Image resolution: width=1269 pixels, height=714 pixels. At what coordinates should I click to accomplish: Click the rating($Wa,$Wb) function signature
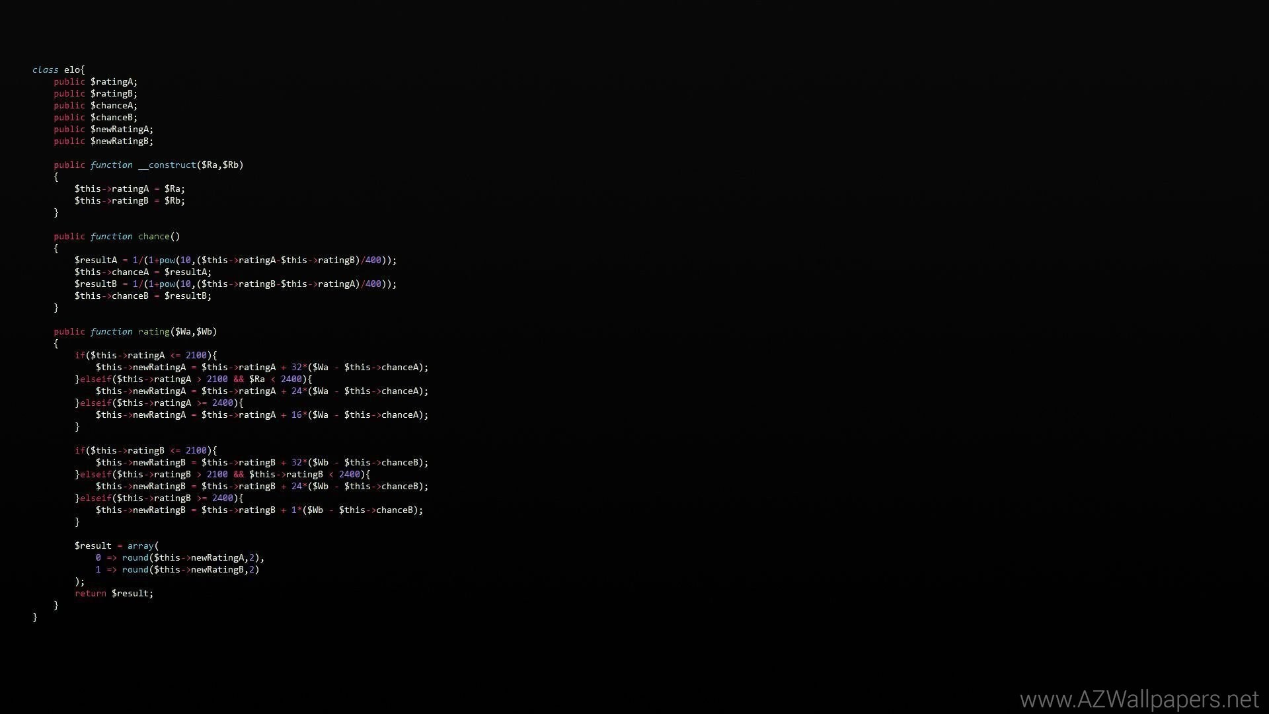point(177,331)
